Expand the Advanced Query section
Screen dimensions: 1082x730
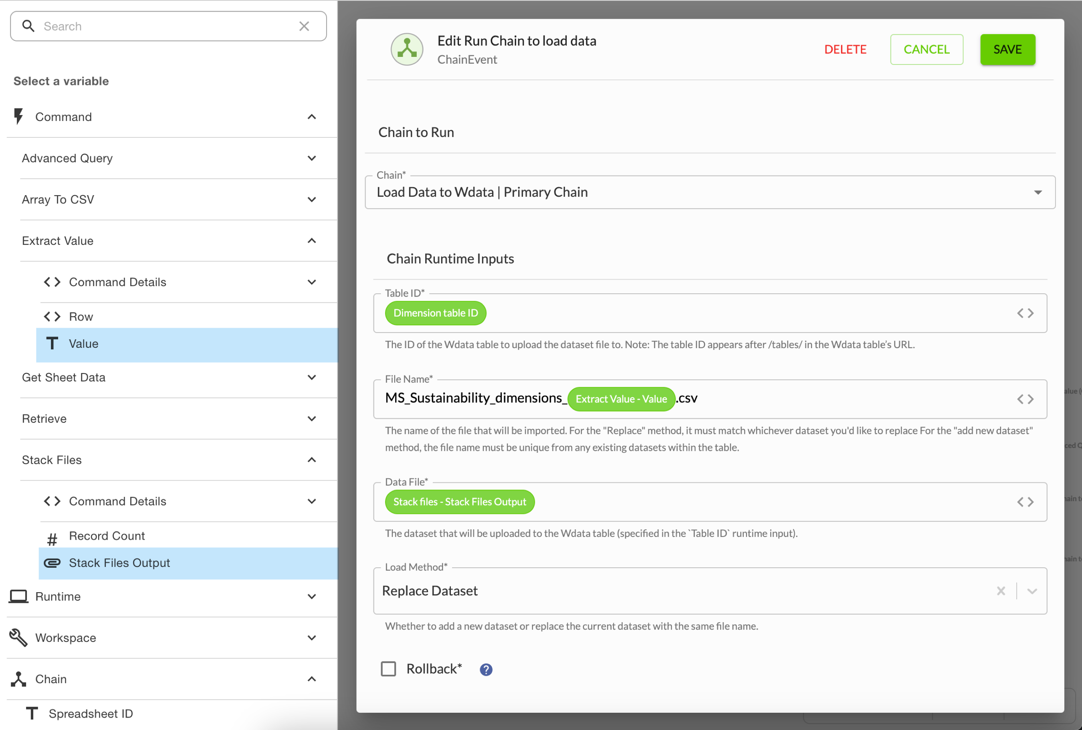311,158
